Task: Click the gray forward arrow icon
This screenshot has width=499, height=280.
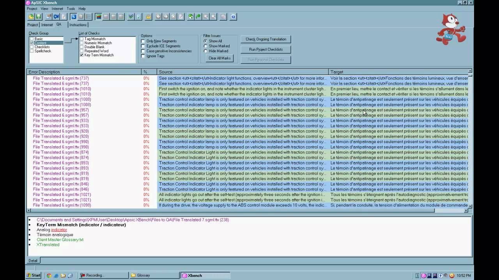Action: point(166,17)
